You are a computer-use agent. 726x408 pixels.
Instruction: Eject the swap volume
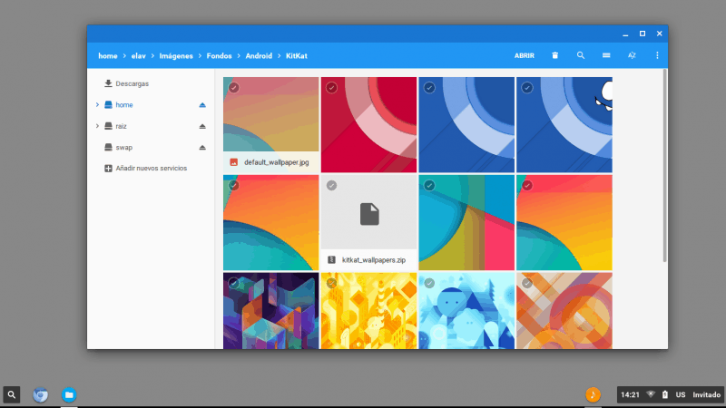tap(202, 148)
